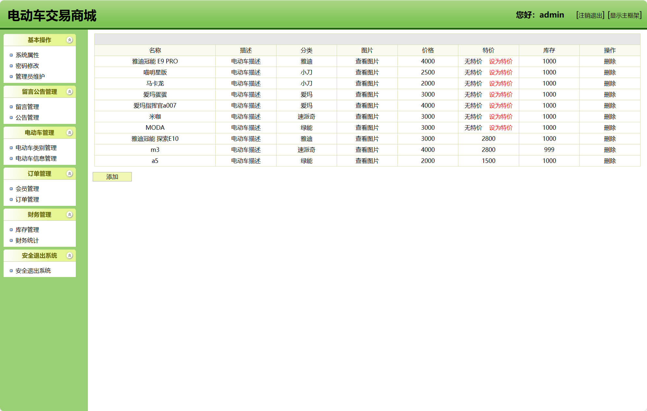
Task: Toggle the 财务管理 section chevron icon
Action: tap(69, 215)
